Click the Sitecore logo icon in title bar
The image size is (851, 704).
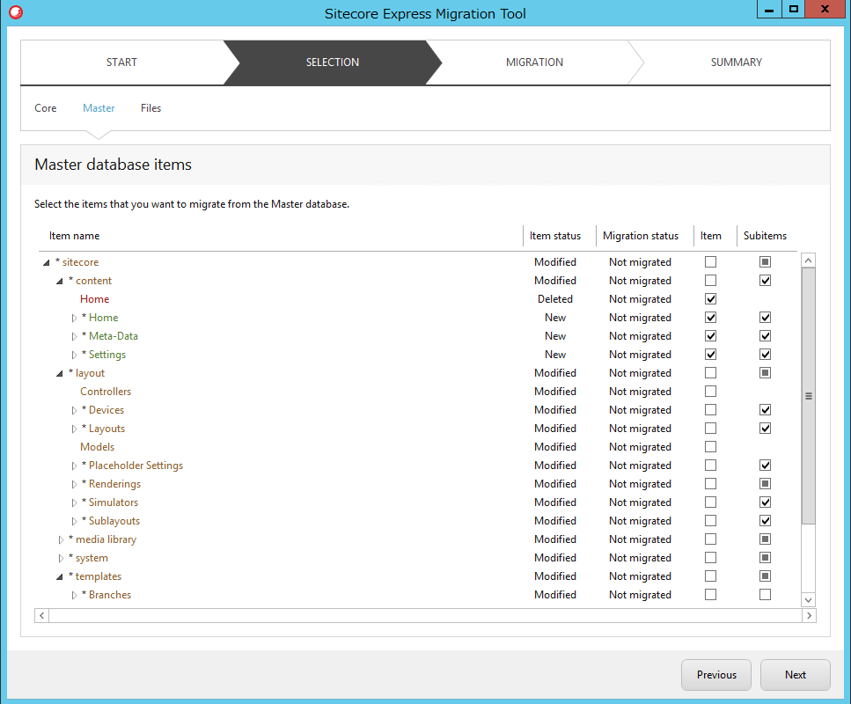(16, 12)
